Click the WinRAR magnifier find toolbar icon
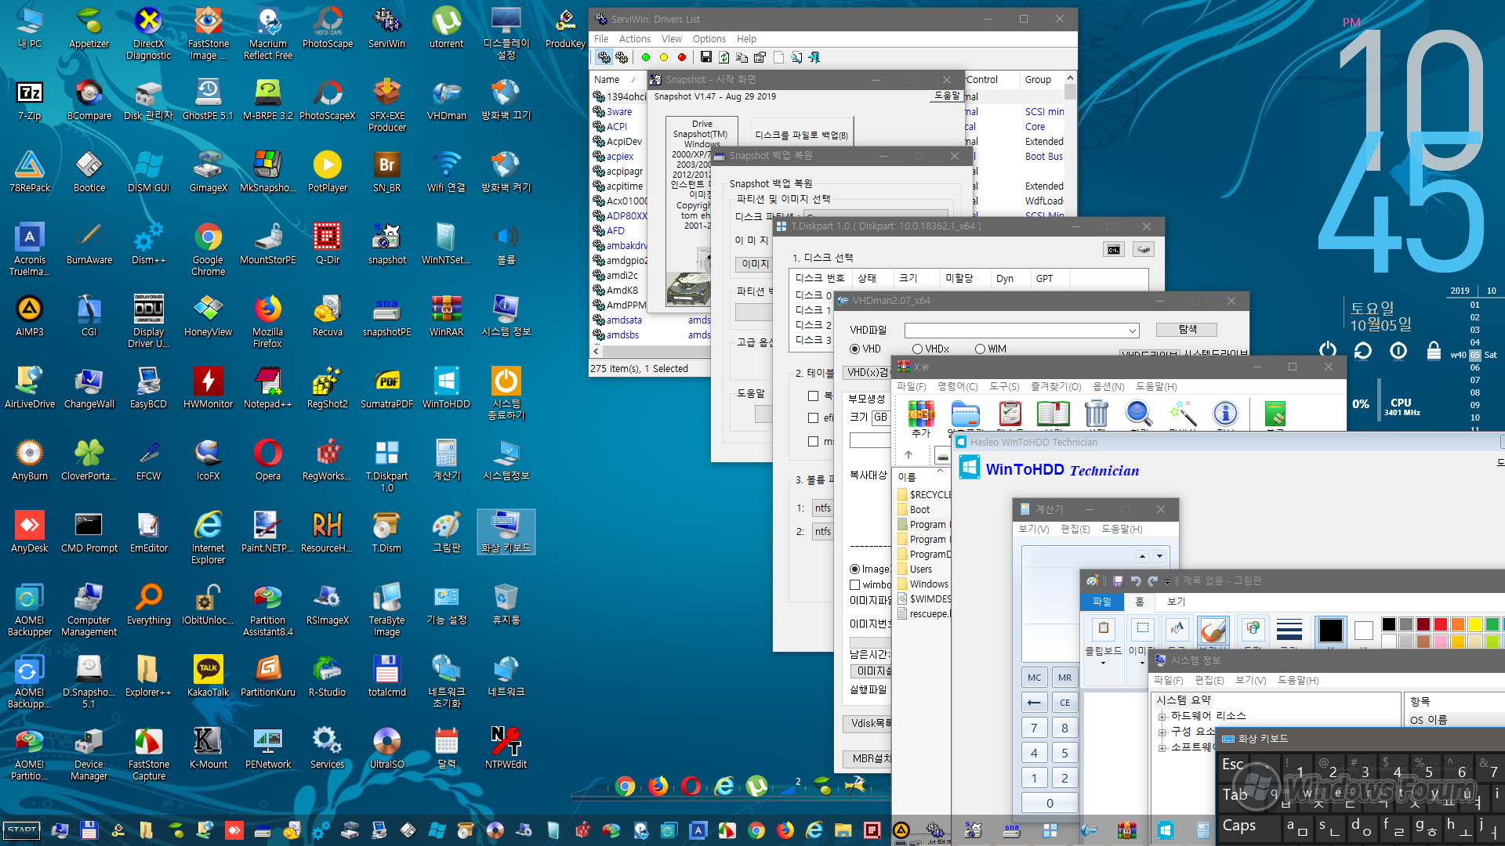The height and width of the screenshot is (846, 1505). (1139, 413)
